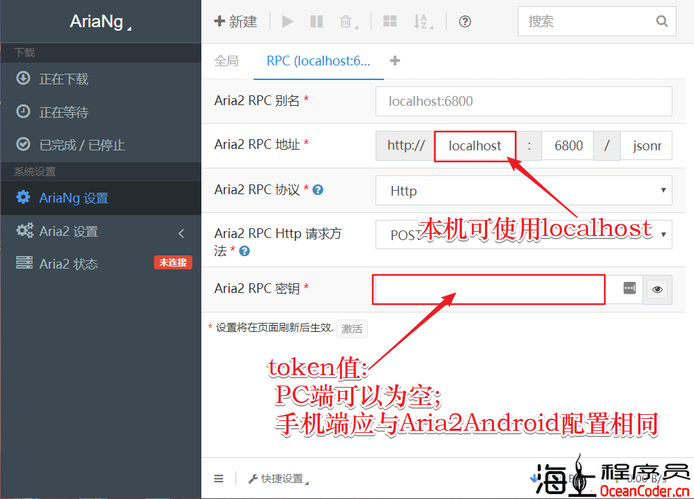
Task: Click the cogs icon beside Aria2 设置
Action: pos(25,230)
